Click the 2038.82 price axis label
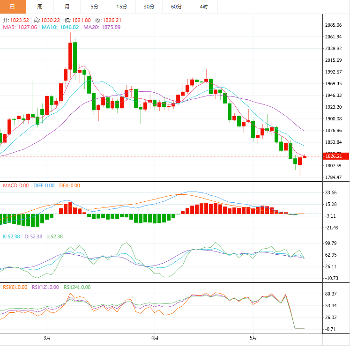 [x=334, y=48]
